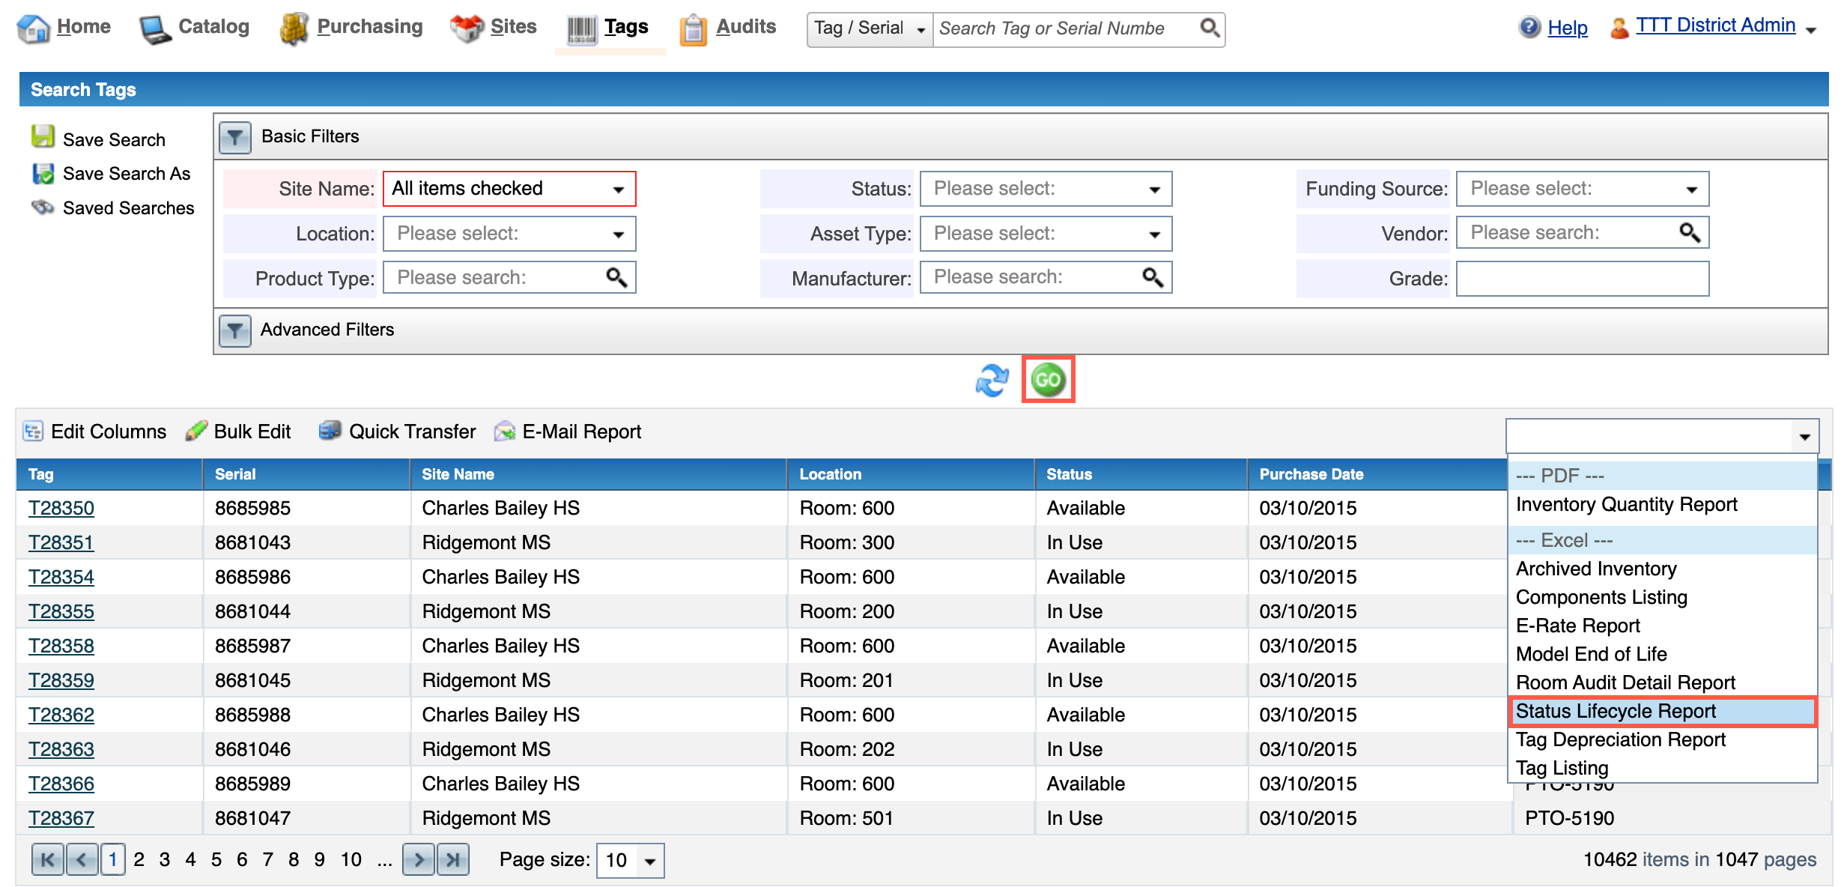Click the Save Search disk icon

point(43,137)
